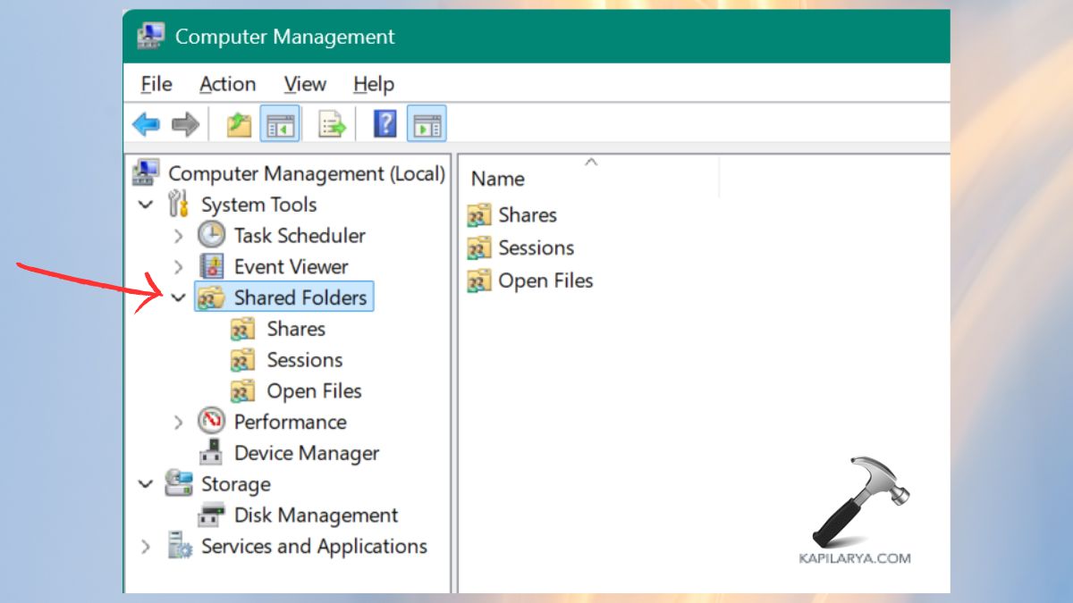Screen dimensions: 1073x603
Task: Select Sessions in the details pane
Action: (x=479, y=247)
